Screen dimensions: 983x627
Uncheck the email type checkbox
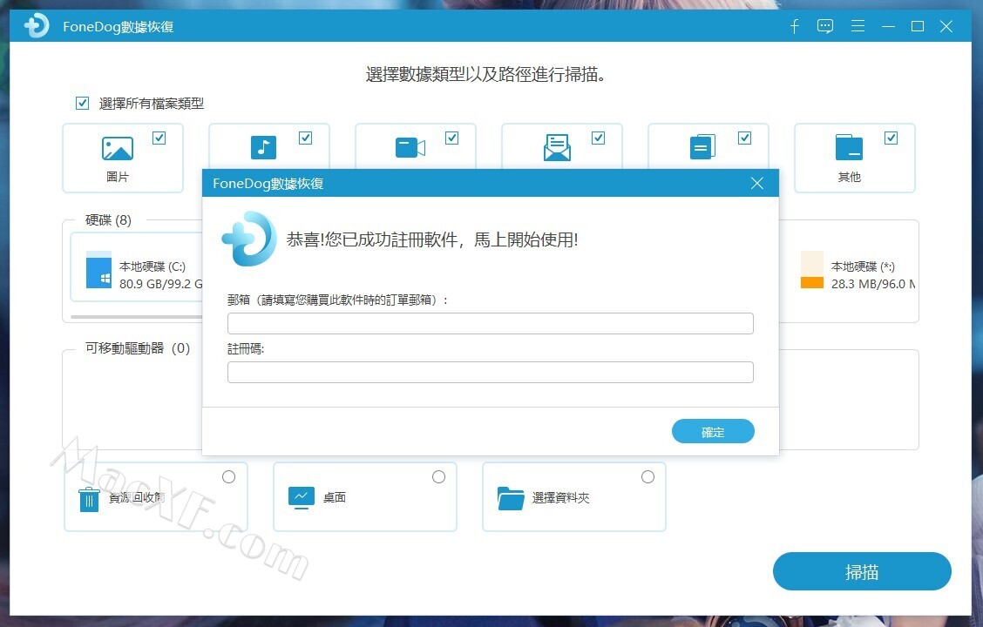598,138
